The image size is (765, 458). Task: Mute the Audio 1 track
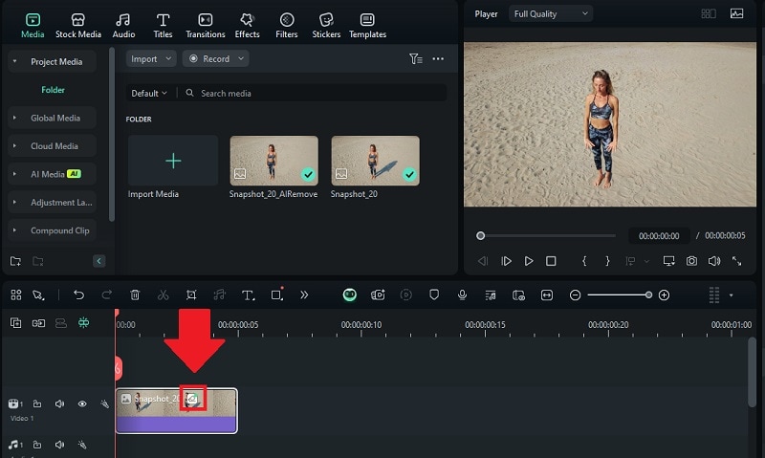click(x=59, y=445)
